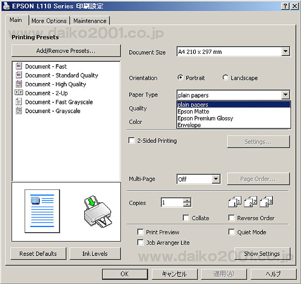
Task: Open the Document Size dropdown arrow
Action: pyautogui.click(x=286, y=51)
